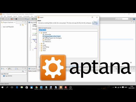Maximize the Project Explorer panel
This screenshot has height=102, width=136.
[25, 22]
